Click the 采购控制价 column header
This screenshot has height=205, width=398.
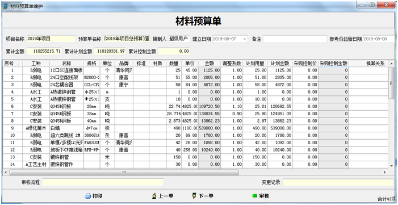pos(305,63)
